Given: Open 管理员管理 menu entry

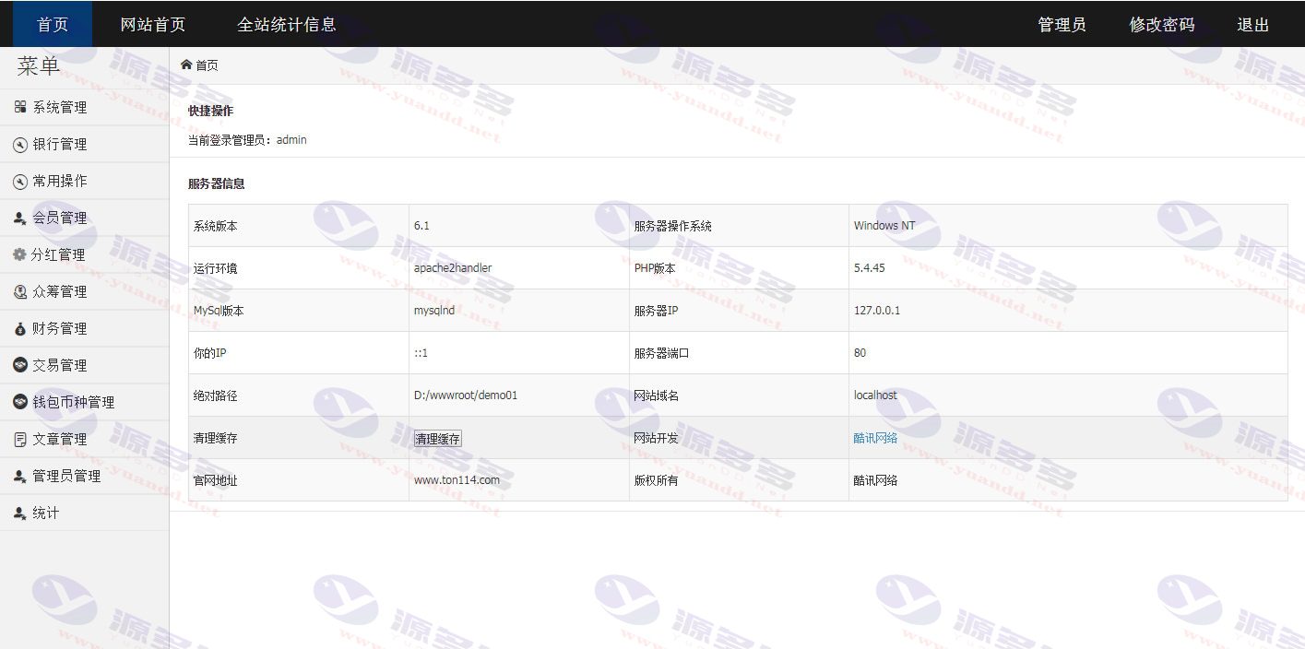Looking at the screenshot, I should (x=84, y=476).
